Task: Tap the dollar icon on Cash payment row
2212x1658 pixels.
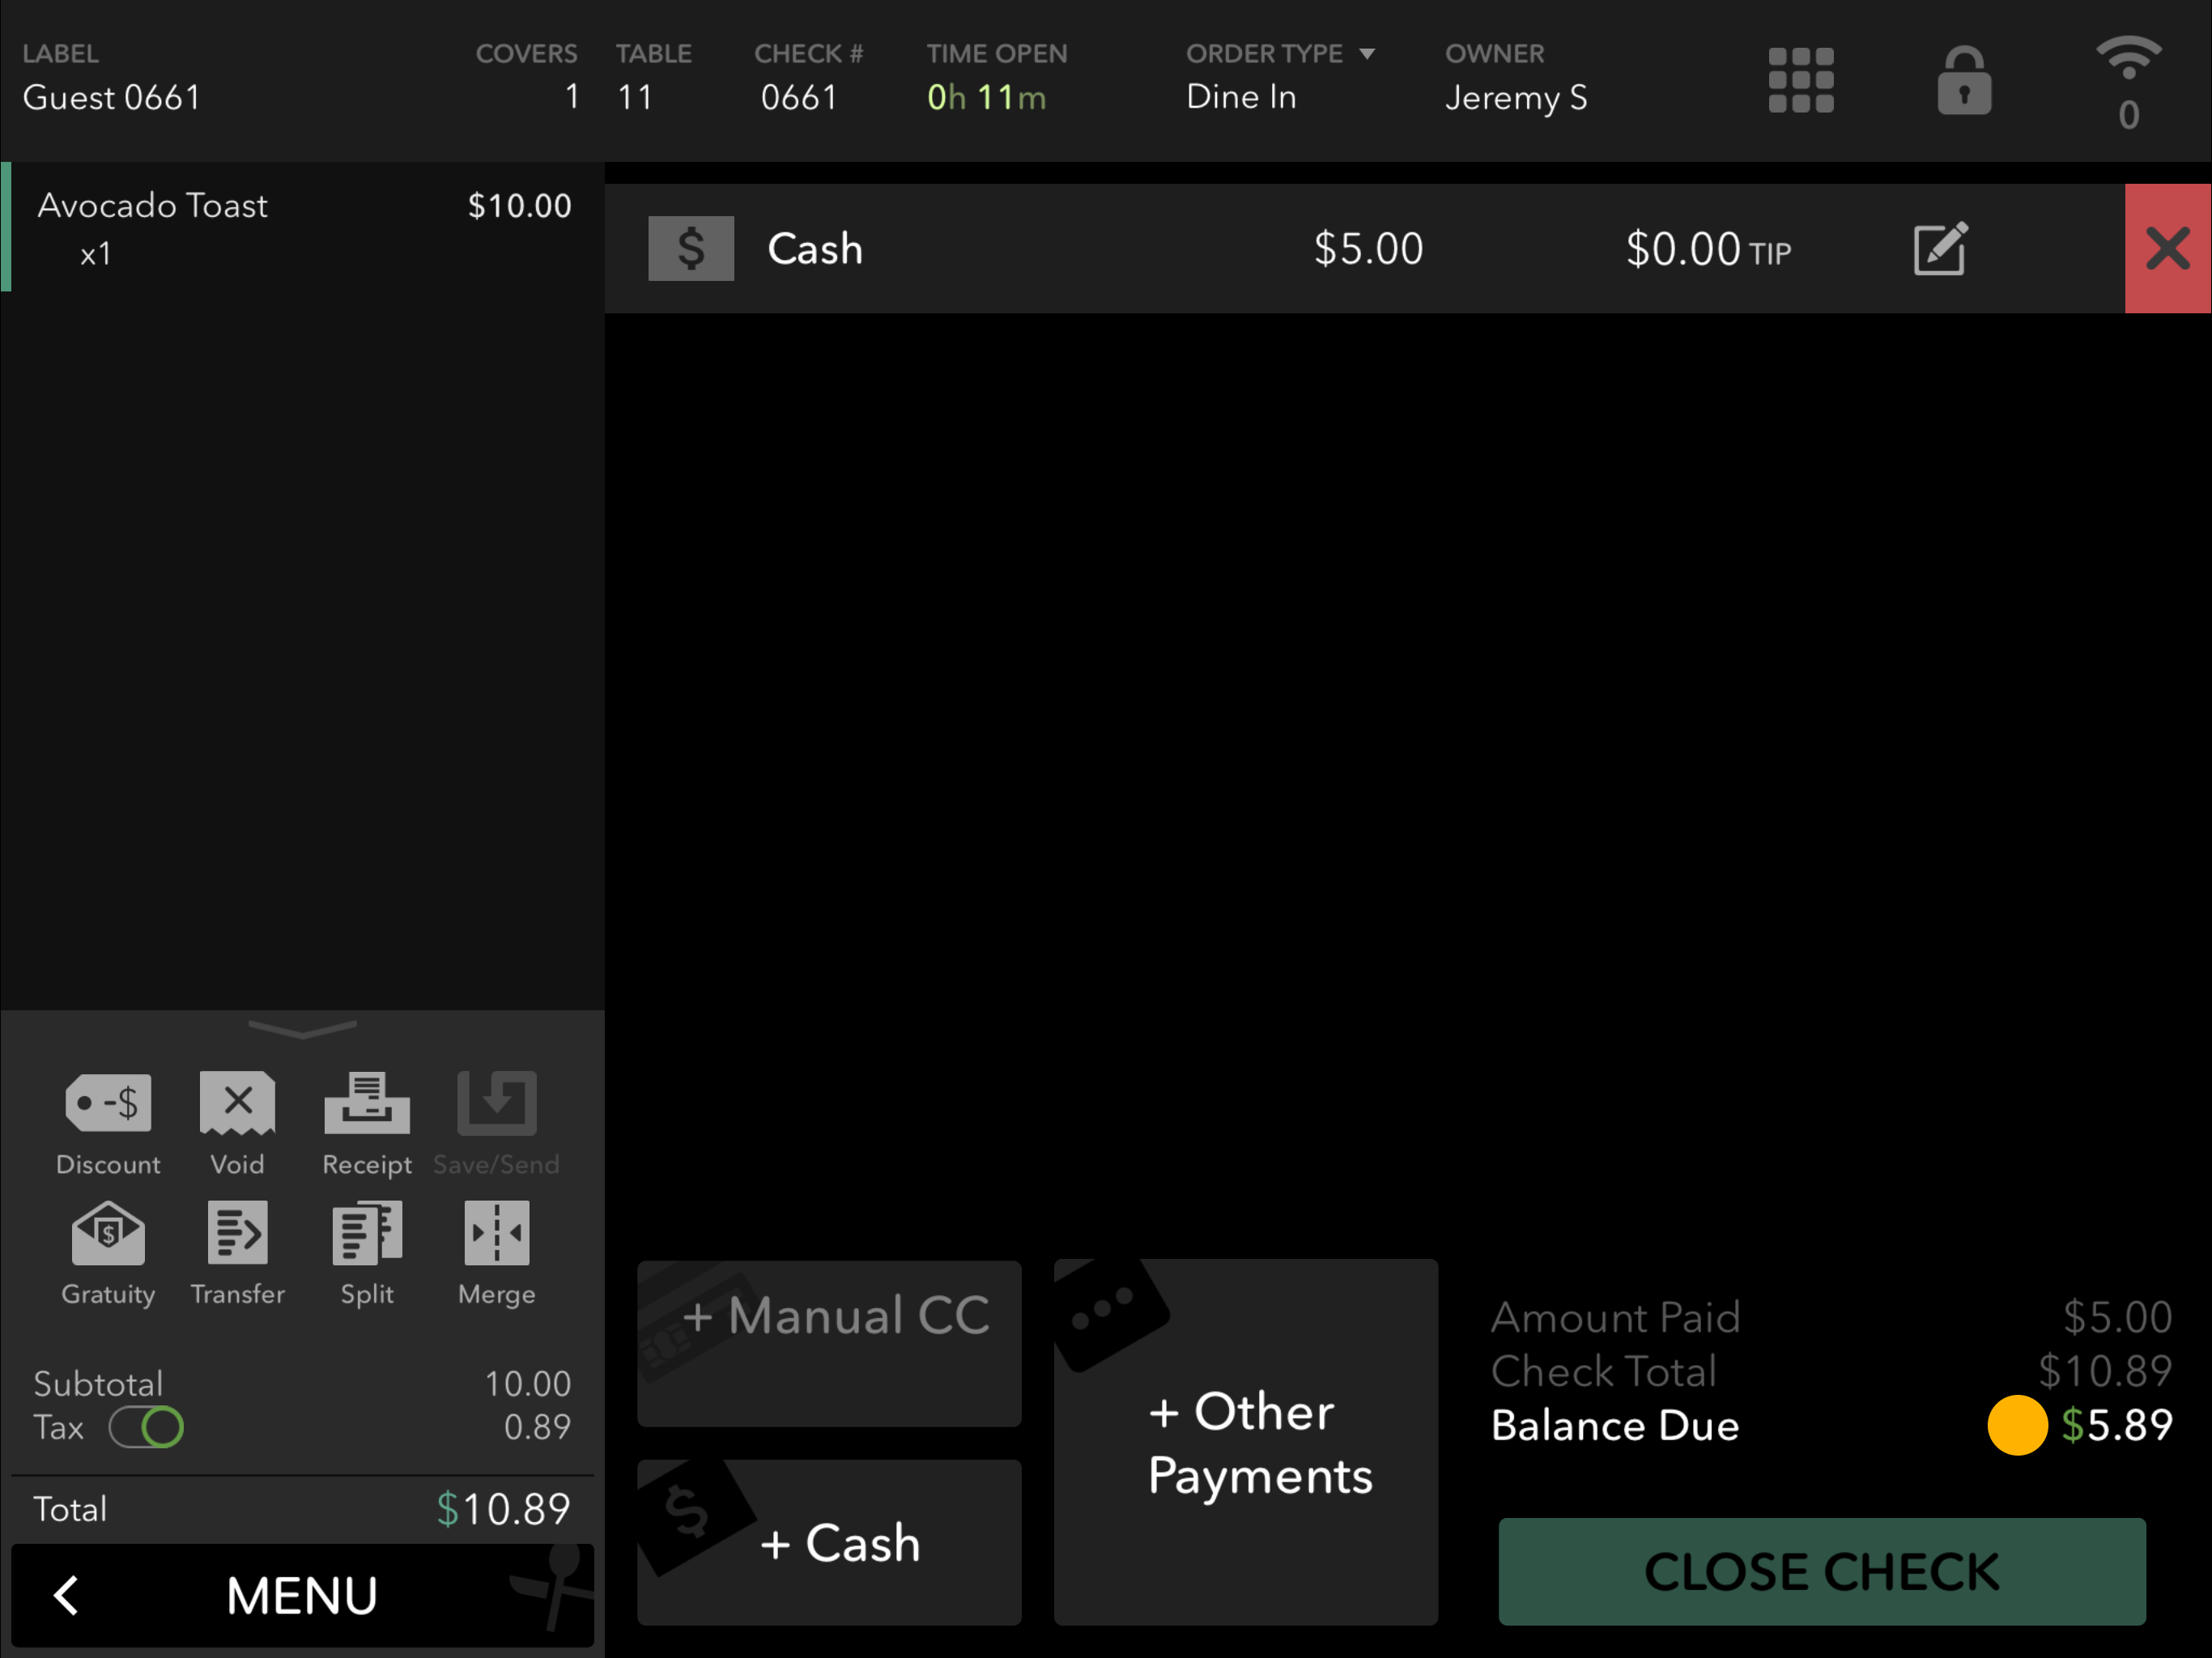Action: coord(691,248)
